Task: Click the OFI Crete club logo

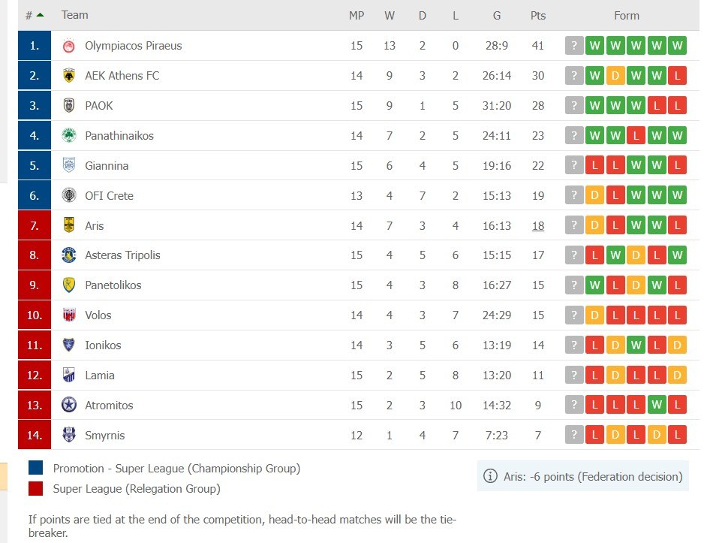Action: click(69, 196)
